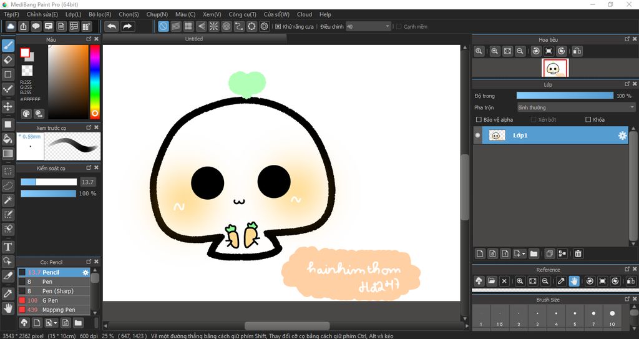The image size is (639, 339).
Task: Select the Bucket fill tool
Action: click(8, 139)
